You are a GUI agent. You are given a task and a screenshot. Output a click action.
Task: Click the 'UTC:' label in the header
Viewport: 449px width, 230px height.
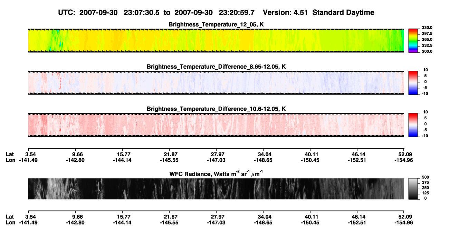click(67, 12)
